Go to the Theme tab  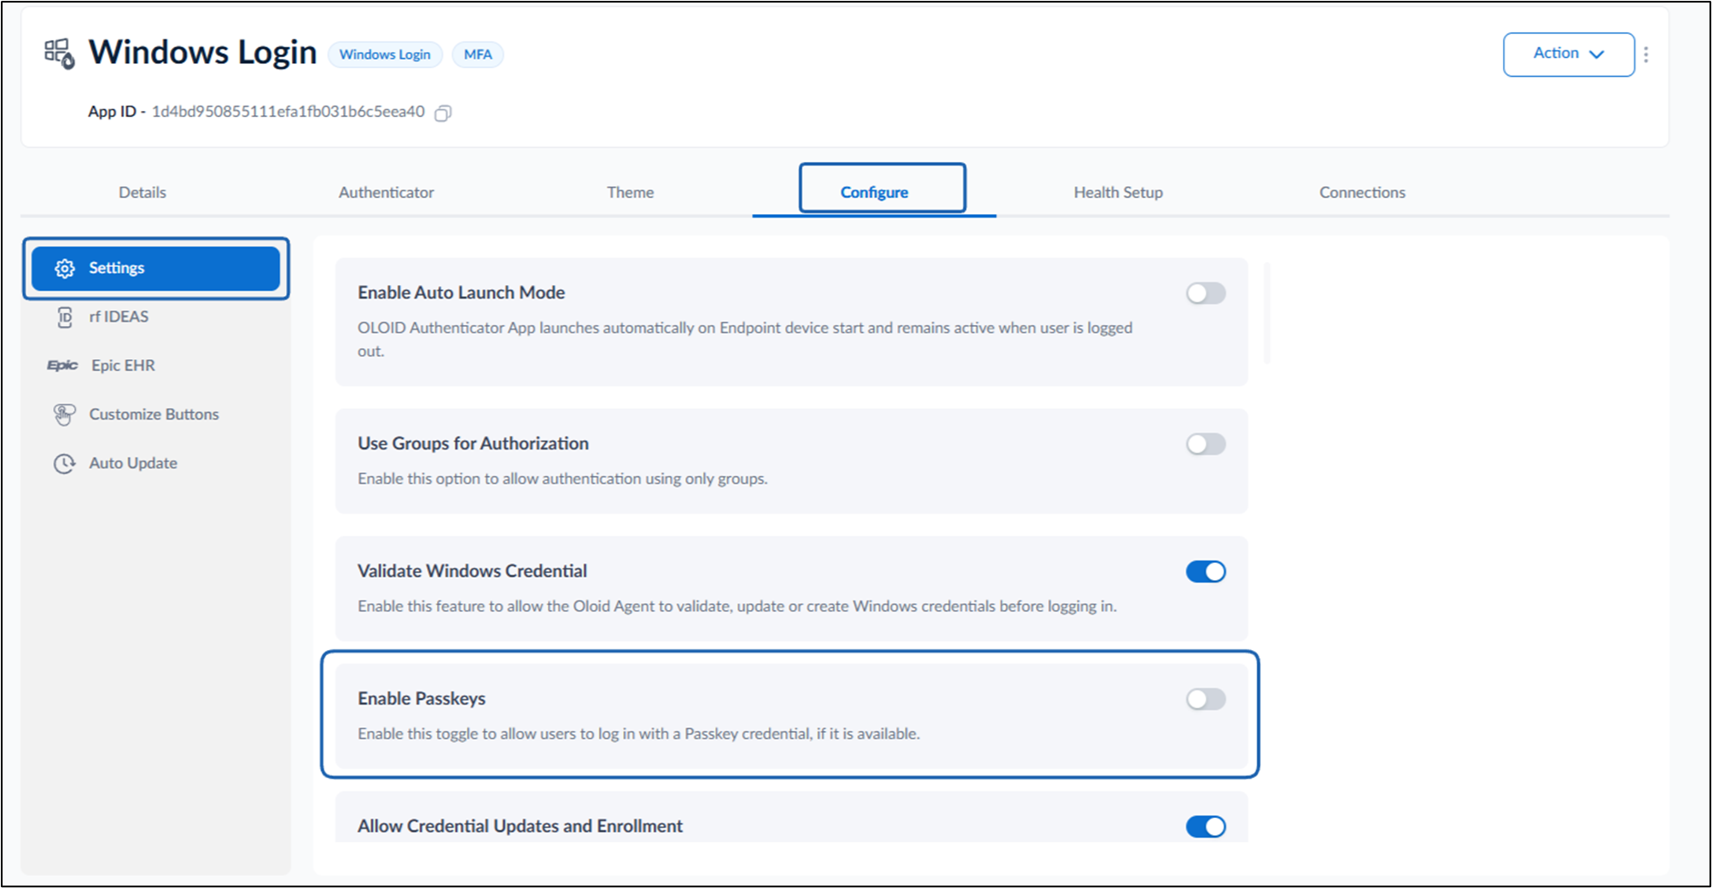[x=631, y=193]
